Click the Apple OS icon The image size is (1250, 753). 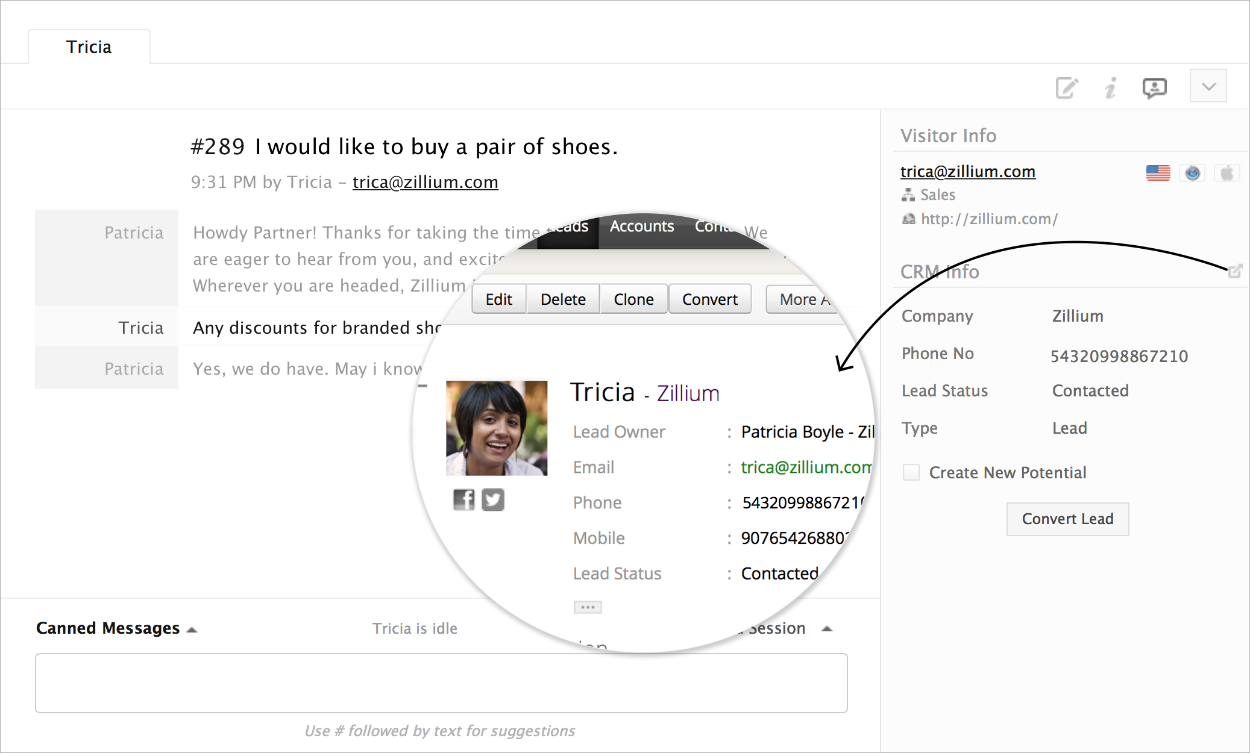pos(1226,173)
